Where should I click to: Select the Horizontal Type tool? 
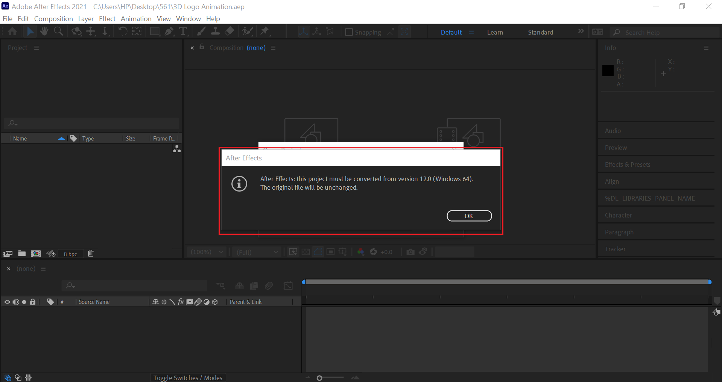tap(183, 32)
